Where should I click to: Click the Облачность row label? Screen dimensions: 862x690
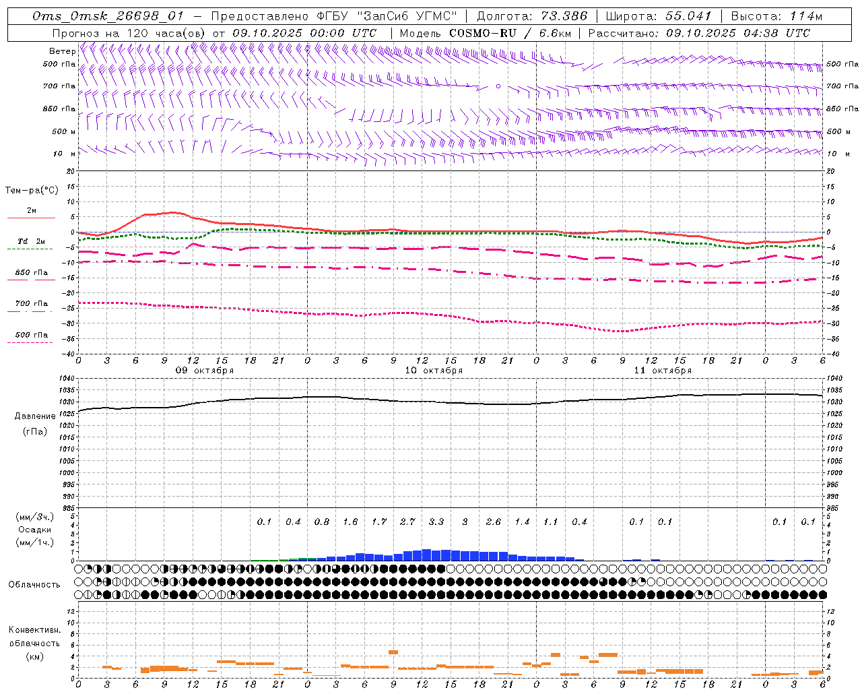[x=34, y=585]
